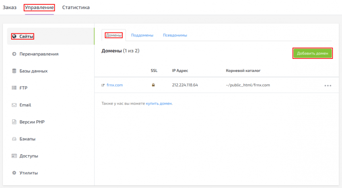Open the Заказ top tab

tap(10, 7)
